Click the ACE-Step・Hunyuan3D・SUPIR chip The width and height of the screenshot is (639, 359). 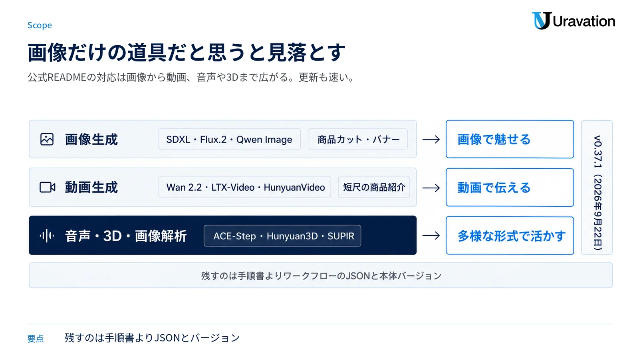[x=282, y=236]
